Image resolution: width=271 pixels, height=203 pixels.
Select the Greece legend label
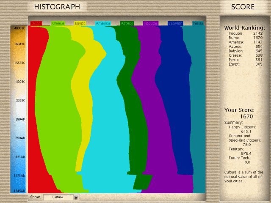(58, 23)
